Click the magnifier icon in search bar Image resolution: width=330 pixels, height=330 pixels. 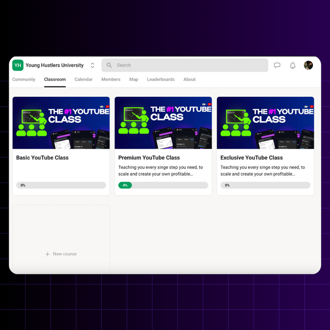click(109, 65)
